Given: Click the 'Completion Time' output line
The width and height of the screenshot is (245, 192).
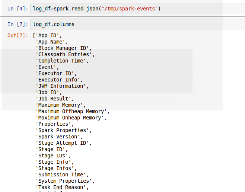Looking at the screenshot, I should point(62,61).
